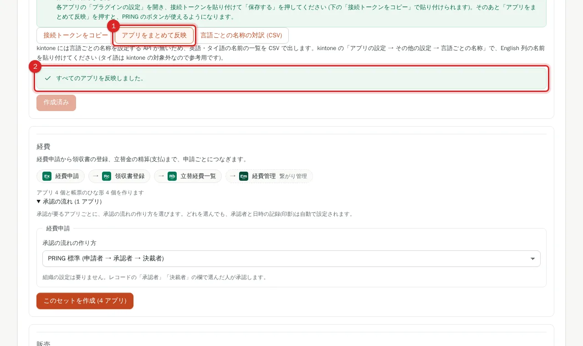Download 言語ごとの名称の対訳 (CSV)
Image resolution: width=583 pixels, height=346 pixels.
[x=241, y=36]
